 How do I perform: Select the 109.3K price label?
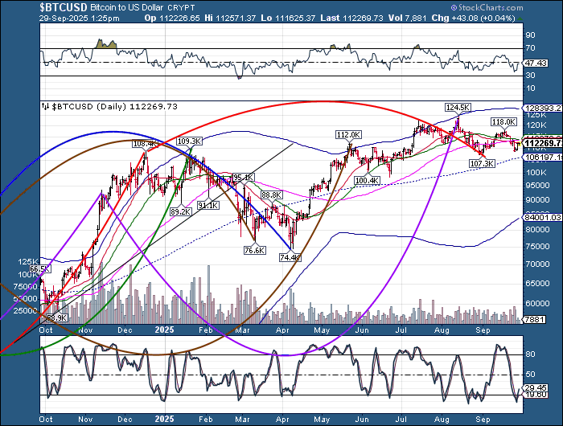(188, 141)
